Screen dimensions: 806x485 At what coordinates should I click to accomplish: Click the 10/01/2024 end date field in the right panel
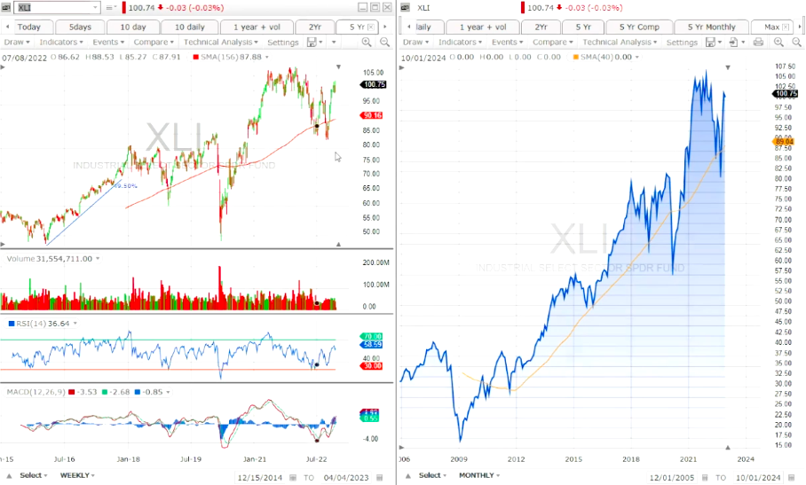tap(758, 477)
